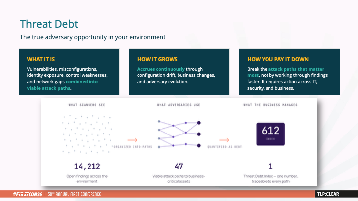The height and width of the screenshot is (201, 358).
Task: Click the 'What Adversaries Use' label
Action: (x=179, y=105)
